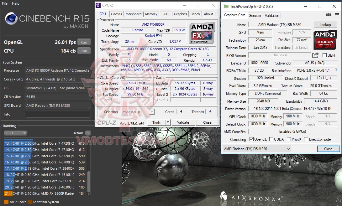Click the CPU Name field AMD FX-8800P
The width and height of the screenshot is (342, 206).
click(153, 24)
